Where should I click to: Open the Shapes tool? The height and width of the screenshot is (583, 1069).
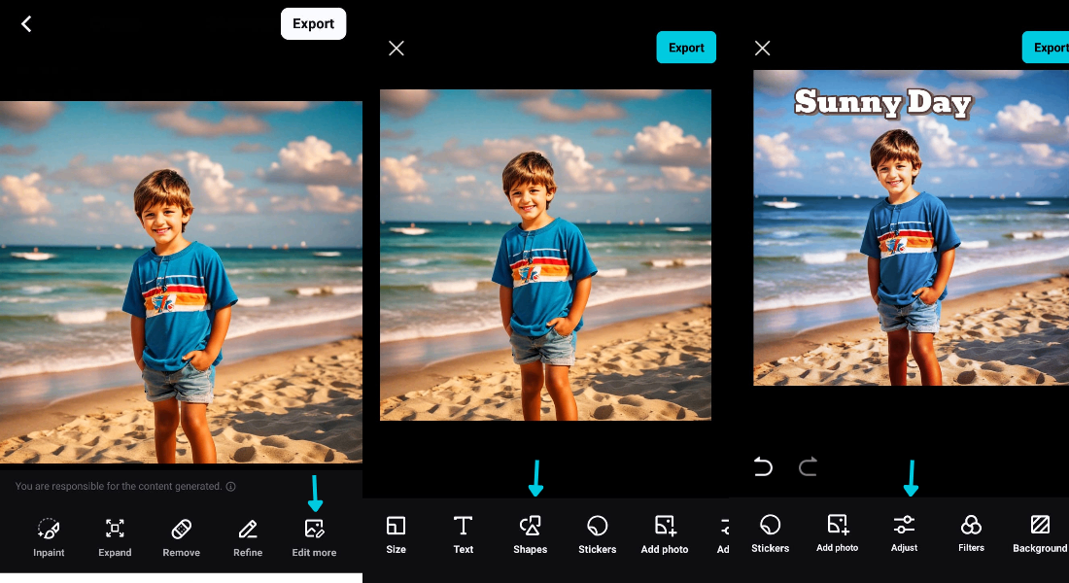coord(530,534)
